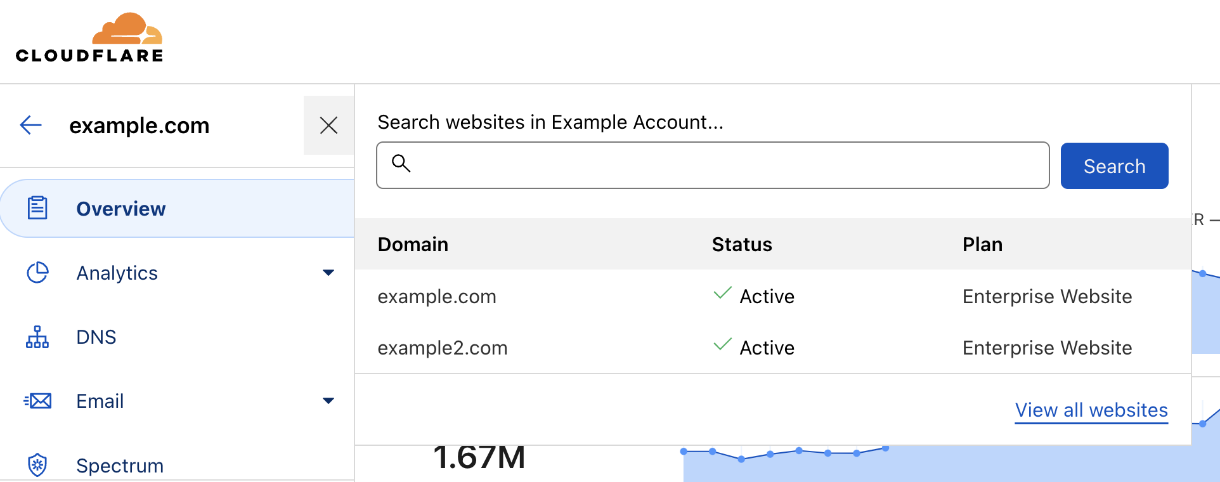This screenshot has width=1220, height=482.
Task: Close the website search panel
Action: tap(328, 125)
